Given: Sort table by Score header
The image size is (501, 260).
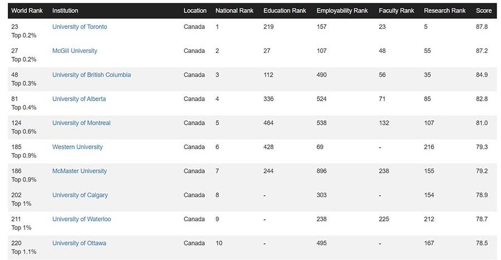Looking at the screenshot, I should tap(484, 11).
